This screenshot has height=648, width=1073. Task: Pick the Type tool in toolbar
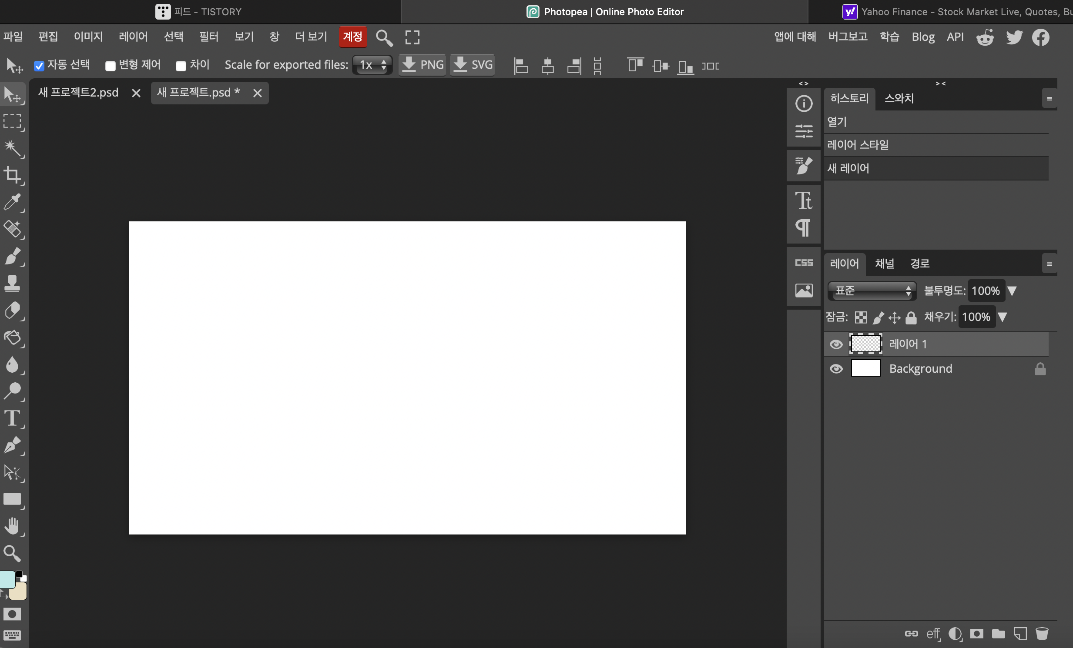click(x=12, y=418)
